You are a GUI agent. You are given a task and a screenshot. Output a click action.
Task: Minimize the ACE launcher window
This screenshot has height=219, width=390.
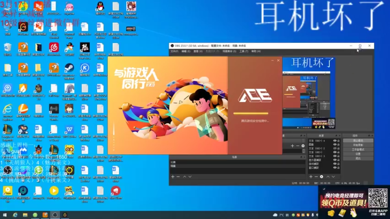(273, 60)
